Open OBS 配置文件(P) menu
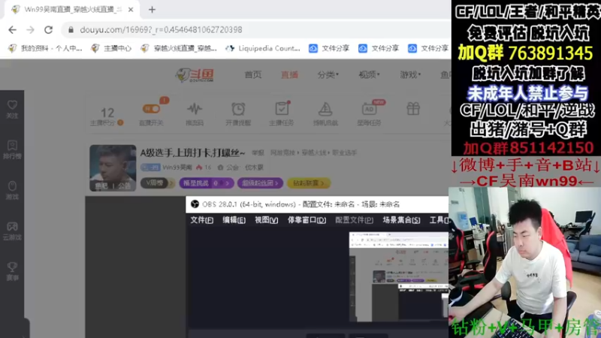Screen dimensions: 601x338 click(354, 220)
